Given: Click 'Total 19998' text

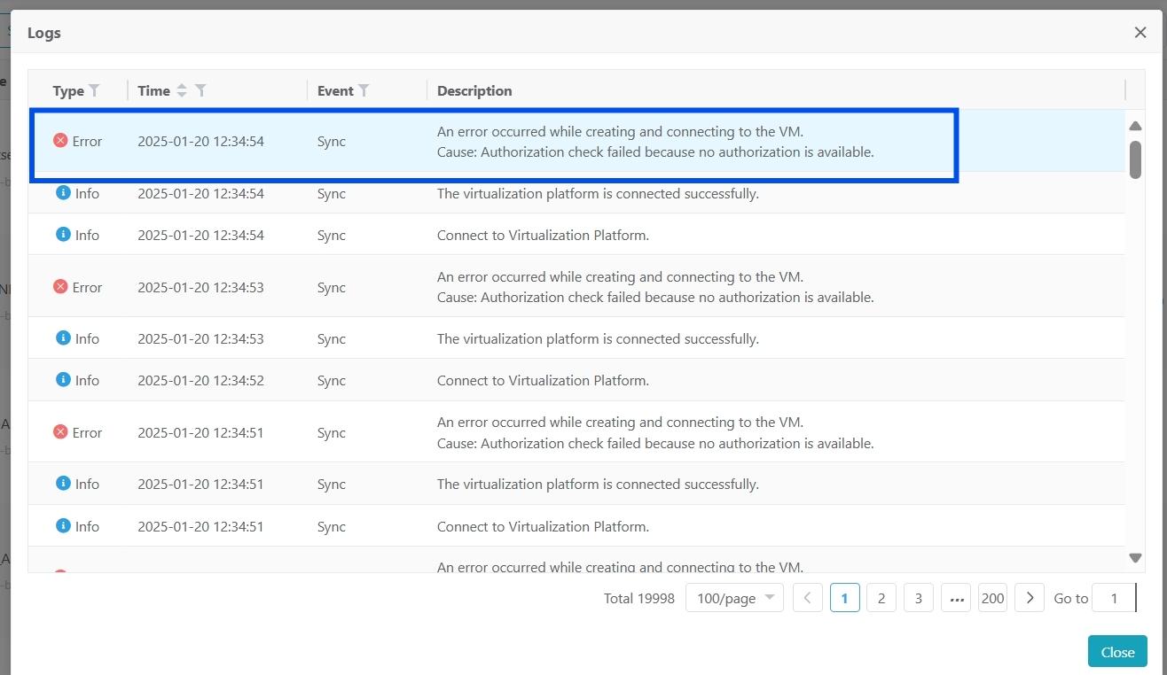Looking at the screenshot, I should point(639,598).
